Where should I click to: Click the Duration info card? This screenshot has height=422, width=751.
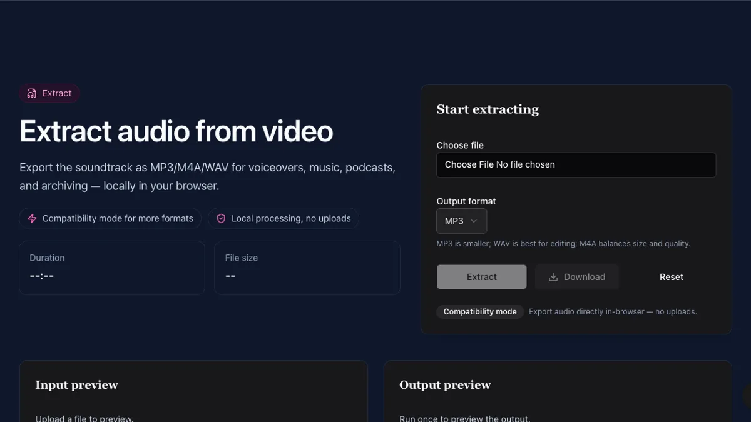[112, 268]
